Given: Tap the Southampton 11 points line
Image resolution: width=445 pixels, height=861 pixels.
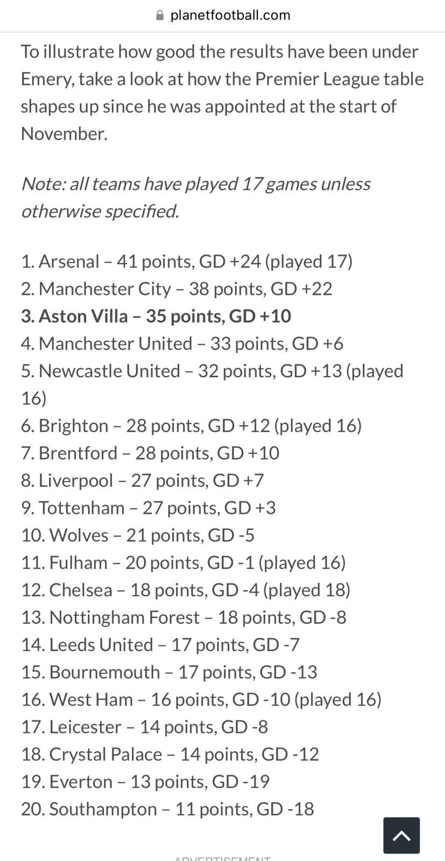Looking at the screenshot, I should 167,810.
